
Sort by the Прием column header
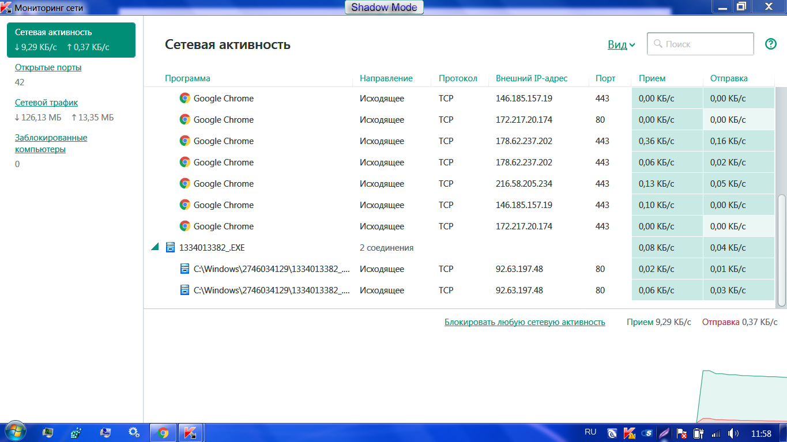tap(652, 78)
